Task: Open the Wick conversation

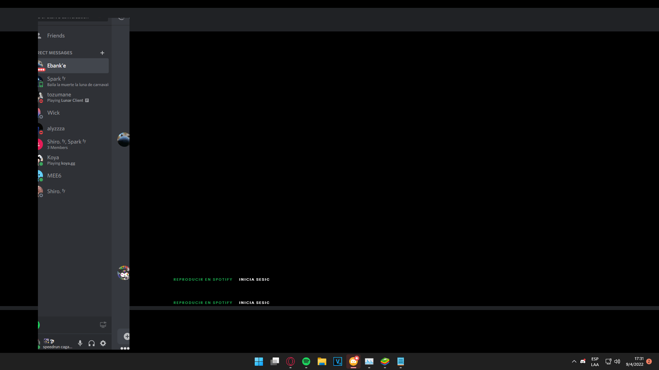Action: click(73, 113)
